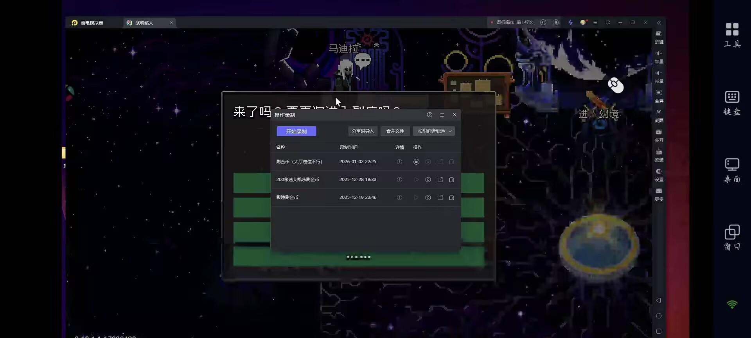
Task: Open the emulator title bar menu icon
Action: coord(595,23)
